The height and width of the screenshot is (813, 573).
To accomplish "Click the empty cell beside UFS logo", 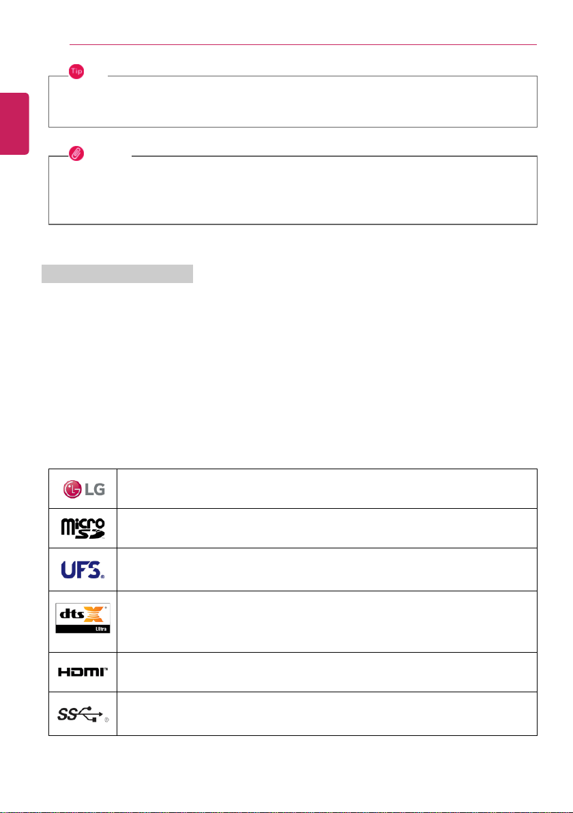I will (327, 570).
